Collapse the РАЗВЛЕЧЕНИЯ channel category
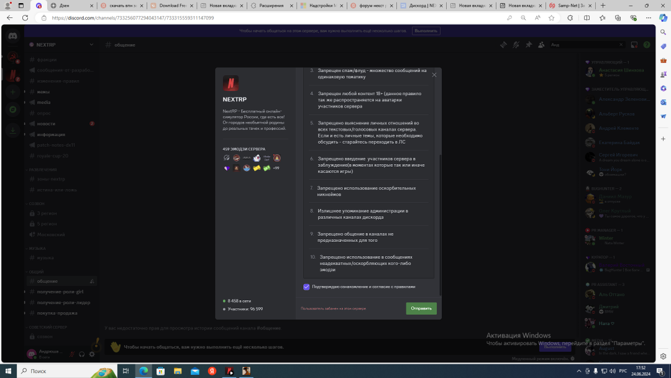Screen dimensions: 671x378 pyautogui.click(x=42, y=170)
